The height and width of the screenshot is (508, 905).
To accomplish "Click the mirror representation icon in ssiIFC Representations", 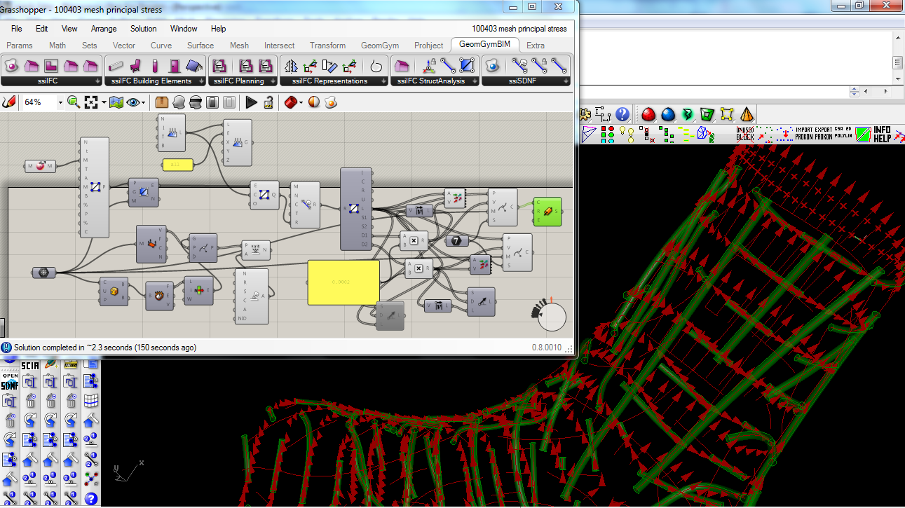I will [291, 66].
